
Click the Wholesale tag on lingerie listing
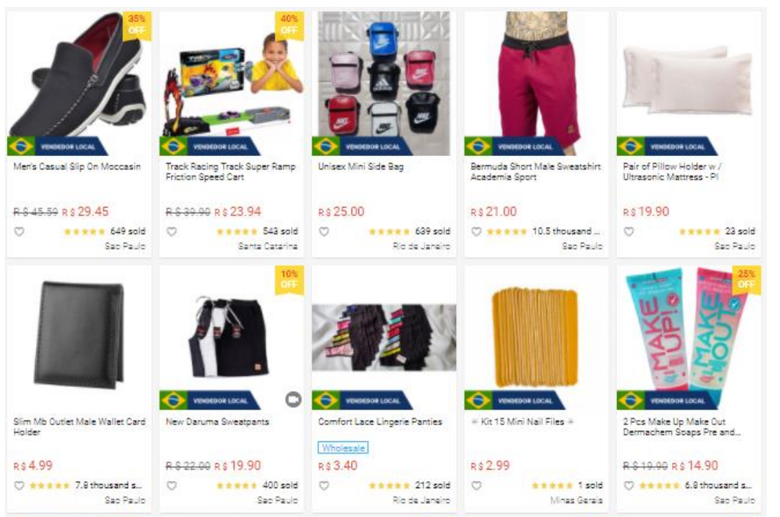tap(343, 448)
